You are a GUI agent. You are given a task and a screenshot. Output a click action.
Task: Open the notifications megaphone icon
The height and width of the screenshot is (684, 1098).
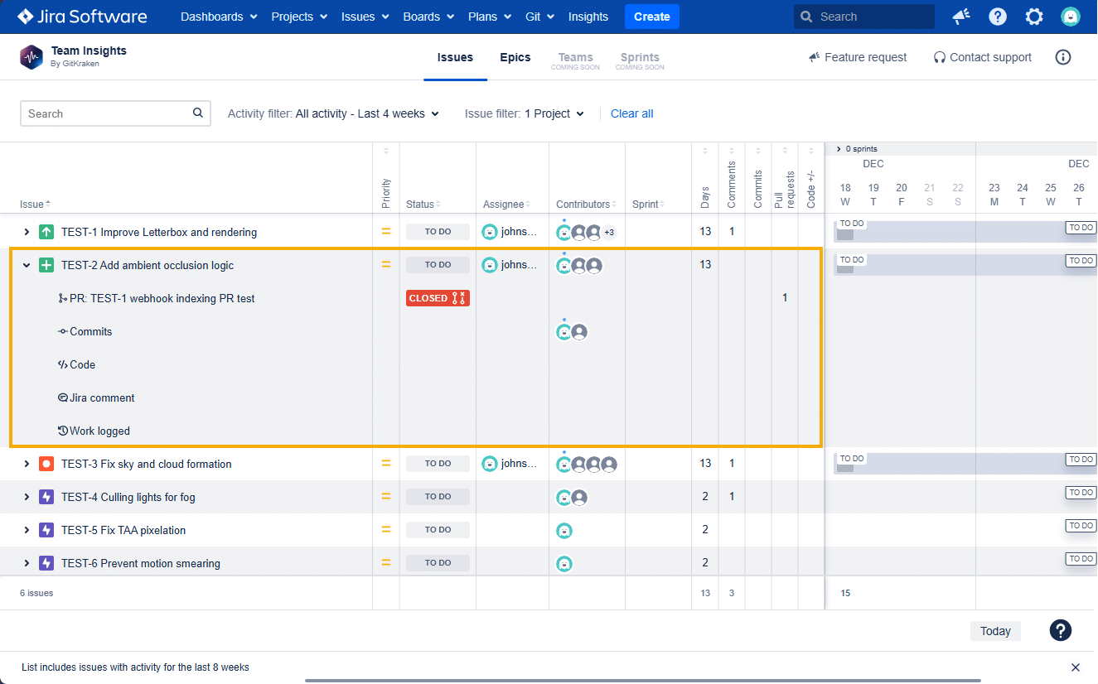pos(961,17)
